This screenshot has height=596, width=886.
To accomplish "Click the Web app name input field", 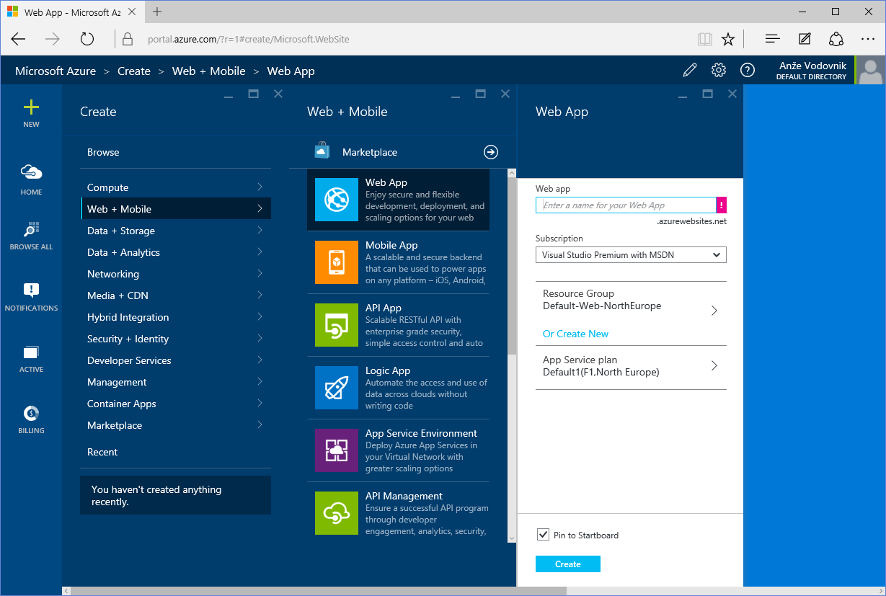I will 626,205.
